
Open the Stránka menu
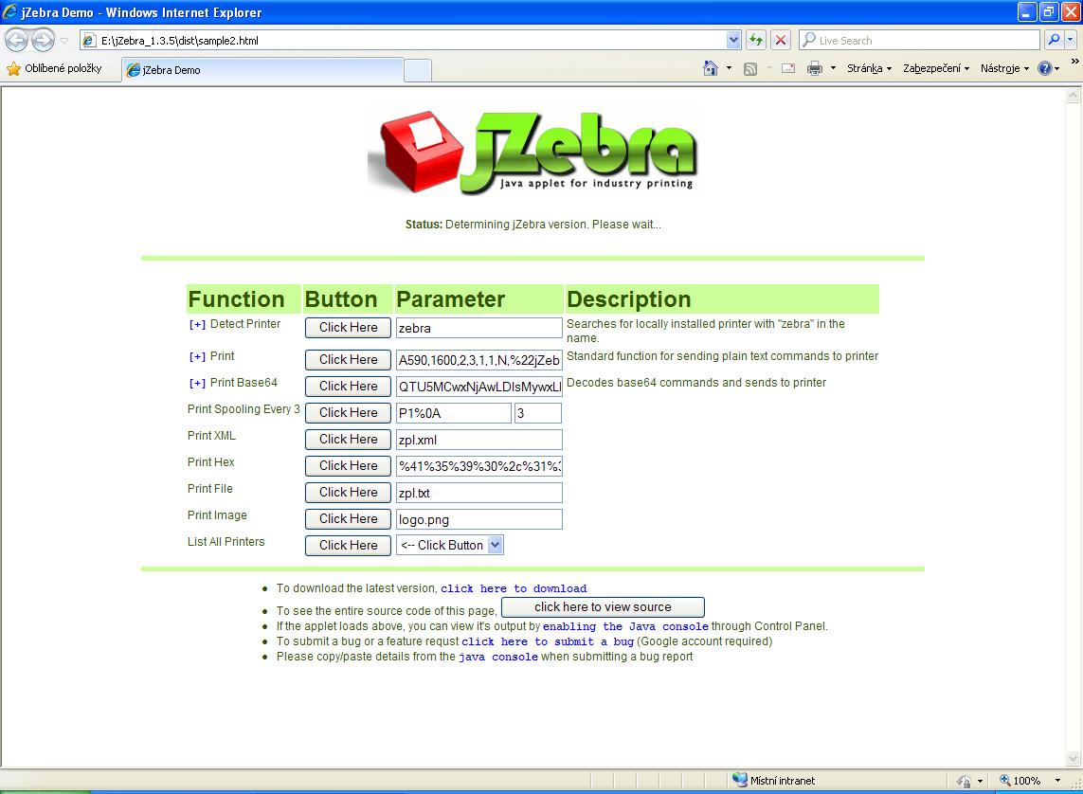point(869,68)
